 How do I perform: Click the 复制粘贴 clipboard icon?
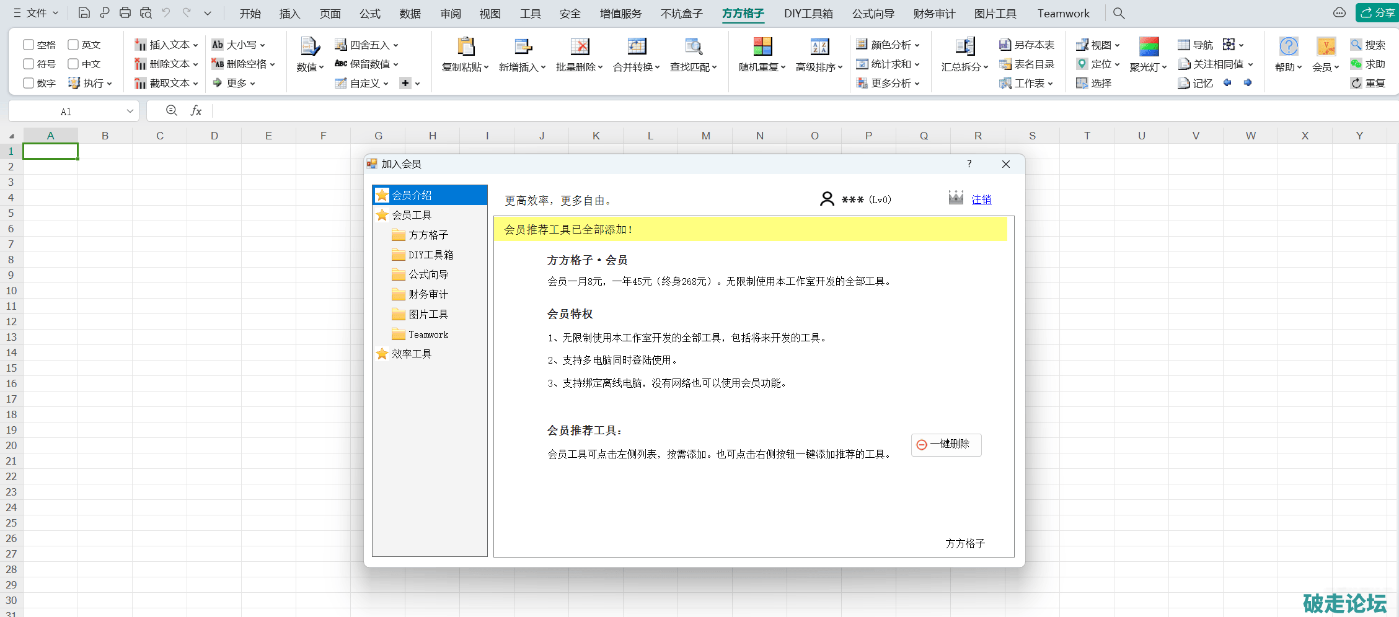click(466, 46)
